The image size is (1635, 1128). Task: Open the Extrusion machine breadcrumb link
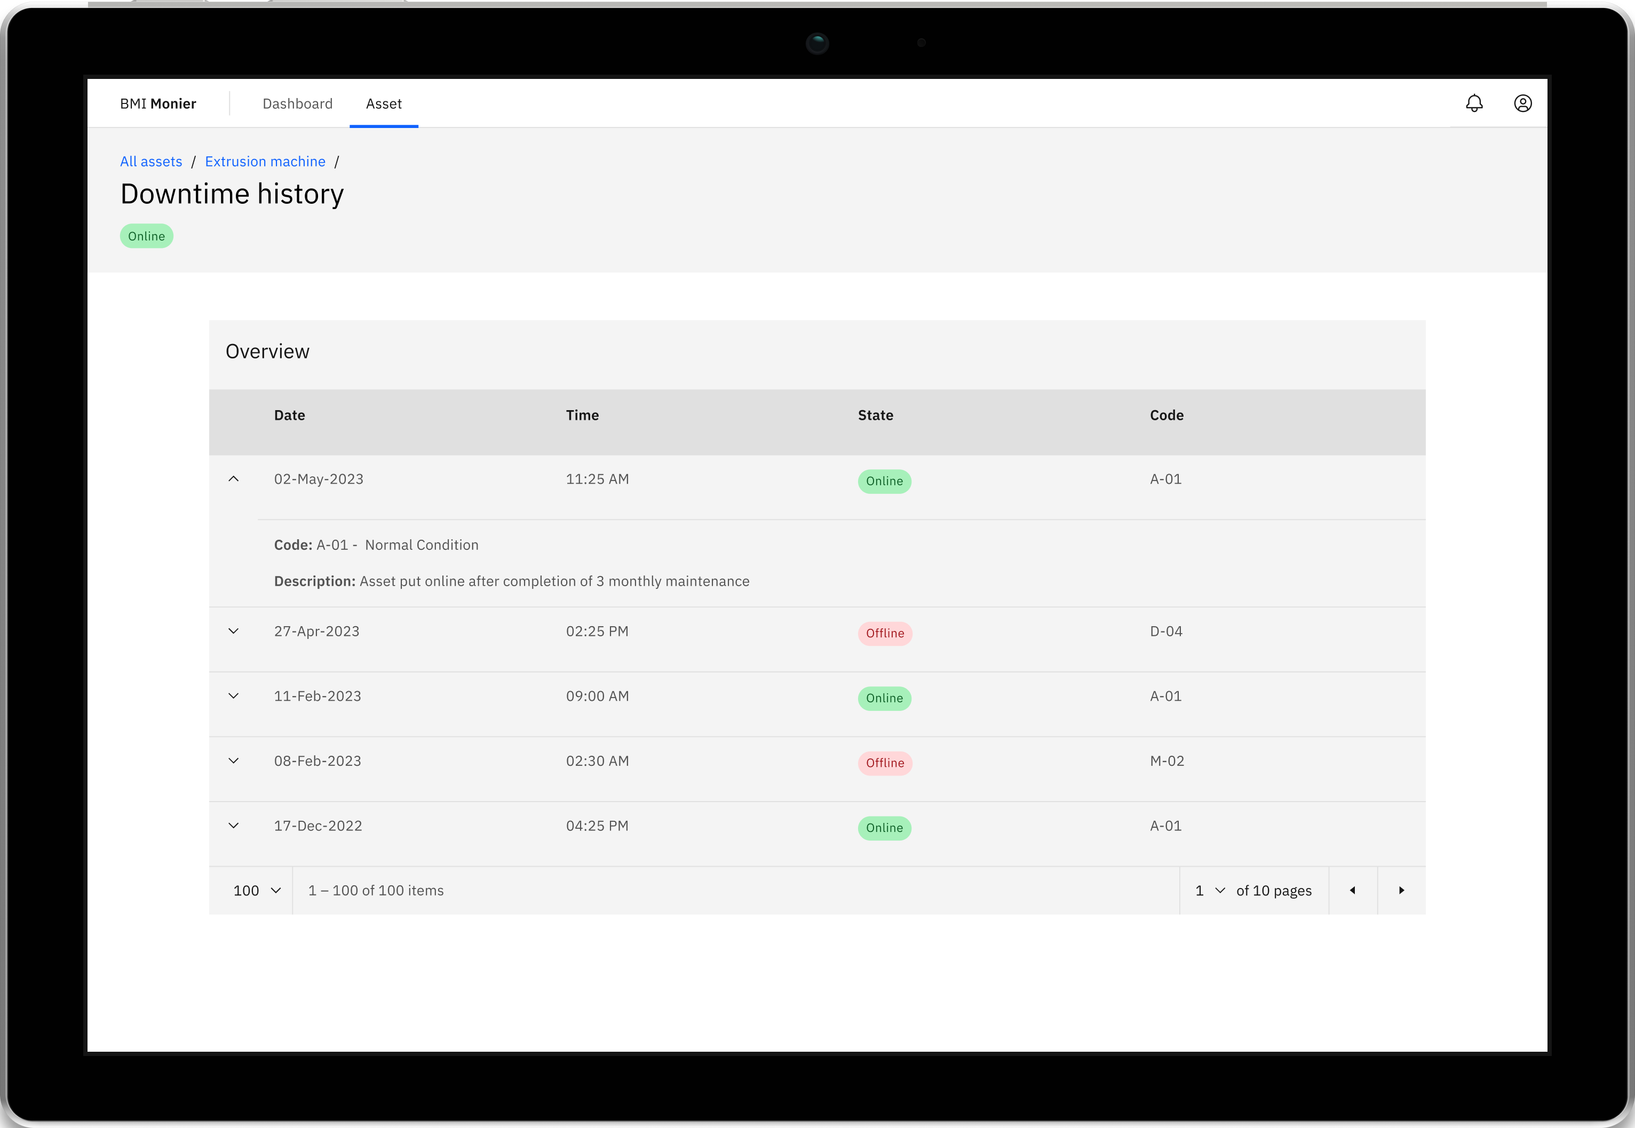[265, 162]
